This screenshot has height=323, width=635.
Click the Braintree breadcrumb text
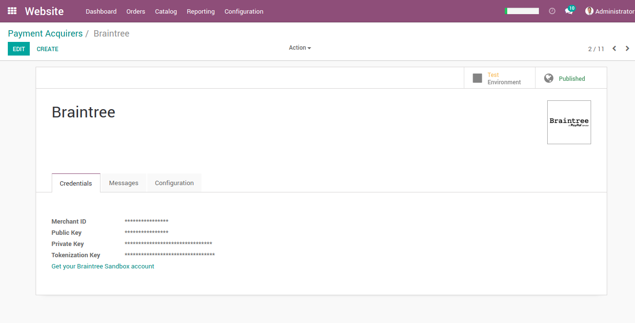111,34
